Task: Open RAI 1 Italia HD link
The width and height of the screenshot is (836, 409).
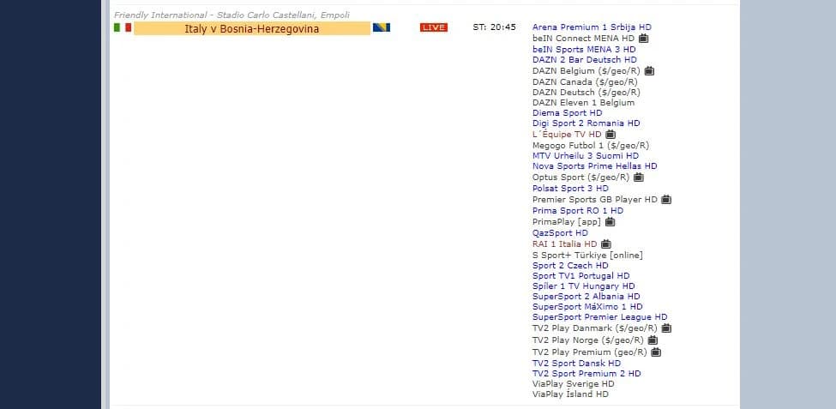Action: [x=564, y=244]
